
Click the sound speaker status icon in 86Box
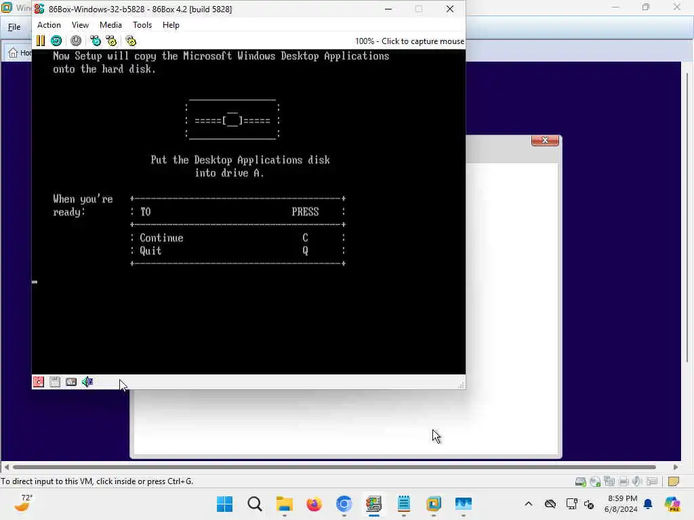tap(87, 382)
